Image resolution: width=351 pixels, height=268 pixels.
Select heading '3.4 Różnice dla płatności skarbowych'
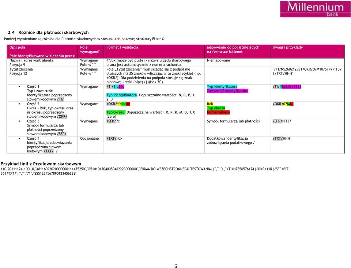[x=48, y=33]
